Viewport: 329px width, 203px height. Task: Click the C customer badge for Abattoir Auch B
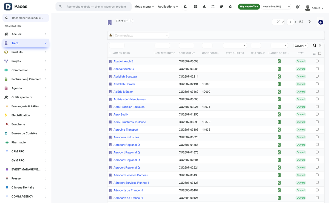(x=279, y=61)
